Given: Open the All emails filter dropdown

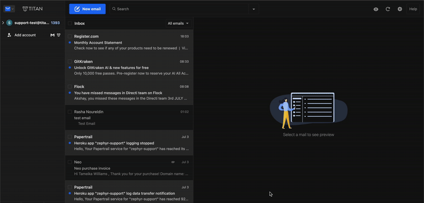Looking at the screenshot, I should pyautogui.click(x=179, y=23).
